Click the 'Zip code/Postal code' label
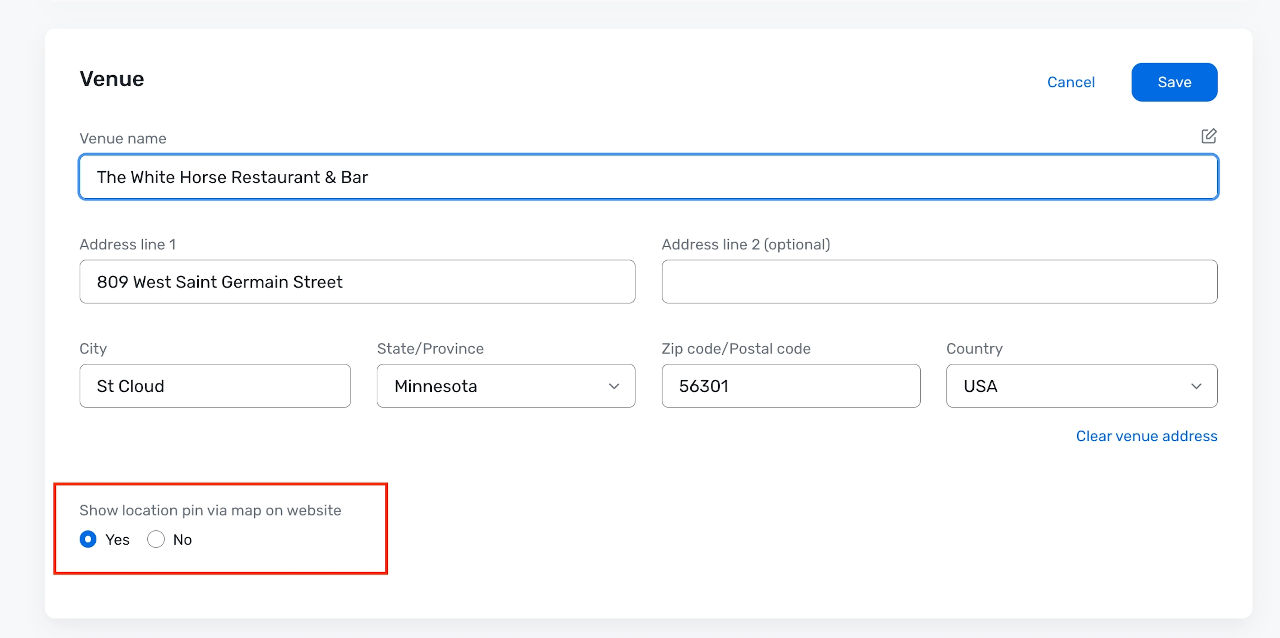The width and height of the screenshot is (1280, 638). (x=736, y=349)
